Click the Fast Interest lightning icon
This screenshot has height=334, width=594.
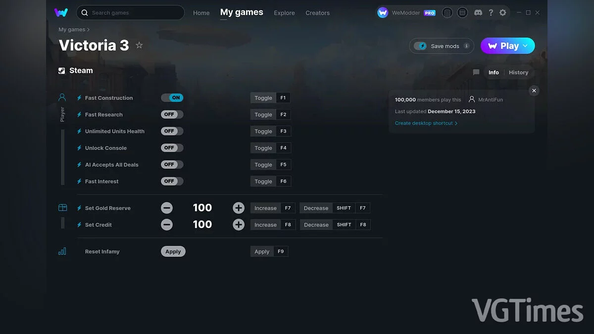tap(79, 182)
